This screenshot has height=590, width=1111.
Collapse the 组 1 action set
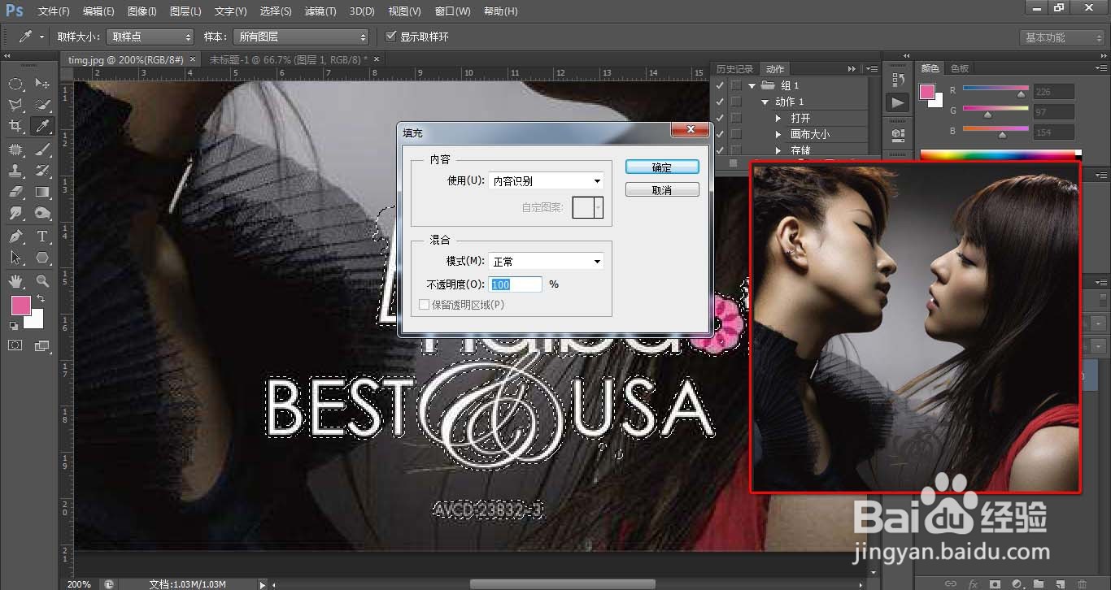point(752,85)
